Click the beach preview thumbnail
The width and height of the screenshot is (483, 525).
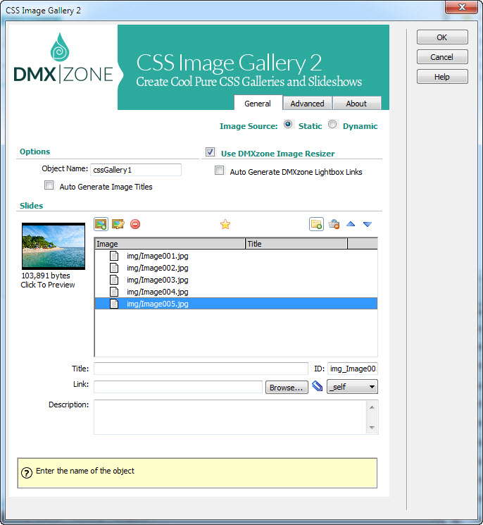pyautogui.click(x=54, y=246)
